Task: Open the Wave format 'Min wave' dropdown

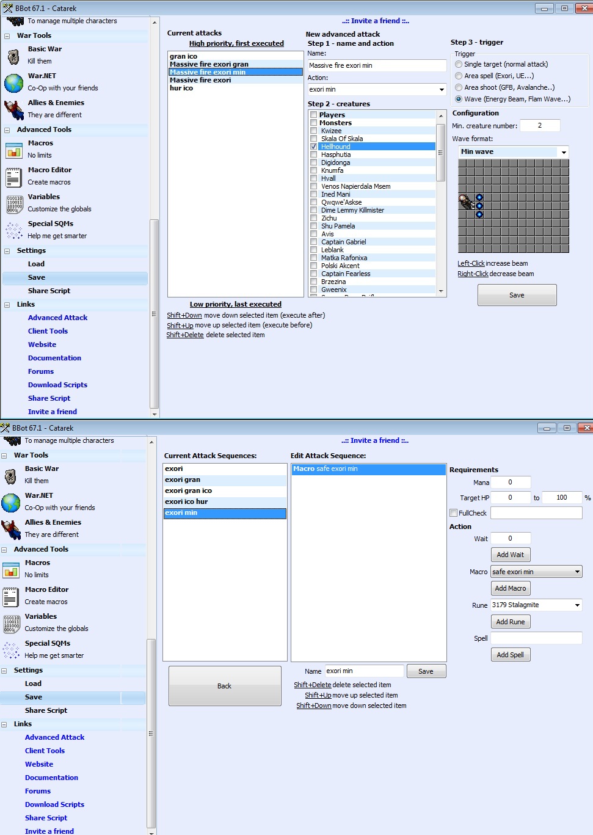Action: click(x=563, y=152)
